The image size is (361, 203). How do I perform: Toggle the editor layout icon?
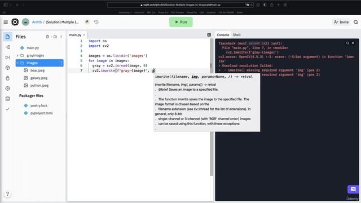(x=209, y=35)
